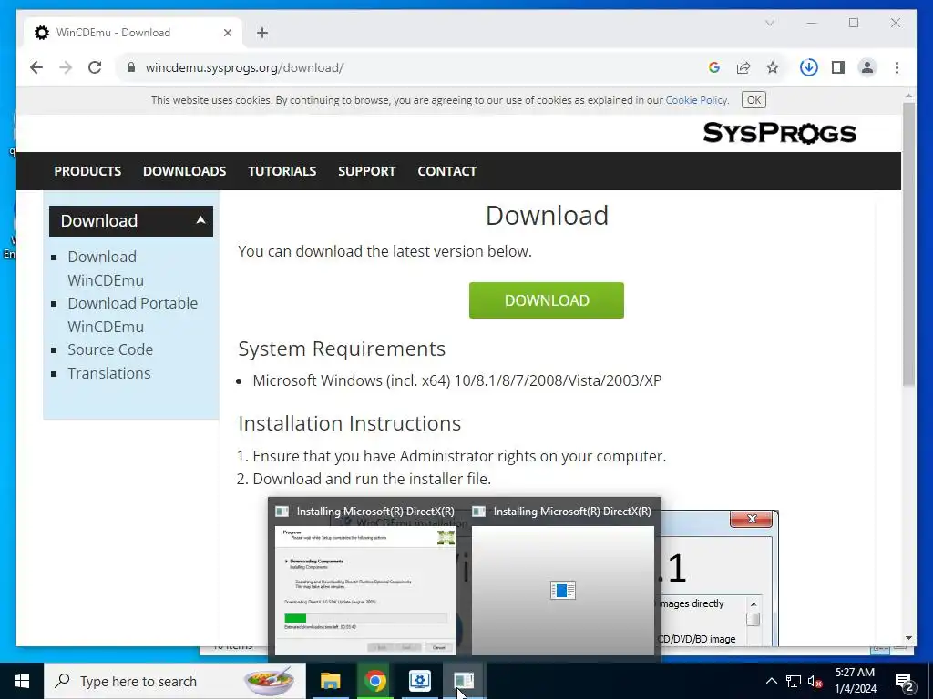Bookmark this page with the star
Viewport: 933px width, 699px height.
coord(773,67)
